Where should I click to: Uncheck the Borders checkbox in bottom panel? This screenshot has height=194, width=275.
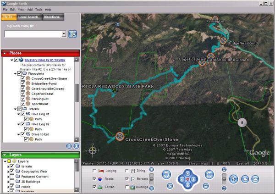[x=127, y=179]
